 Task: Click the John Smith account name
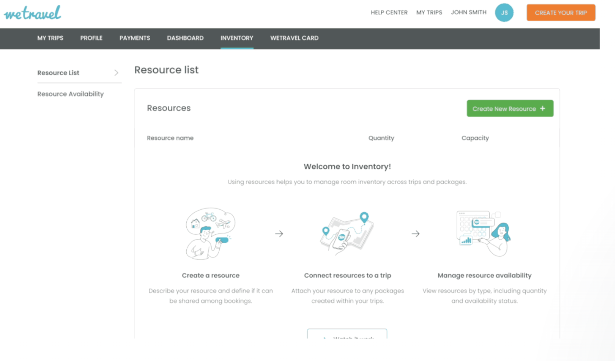(x=469, y=13)
